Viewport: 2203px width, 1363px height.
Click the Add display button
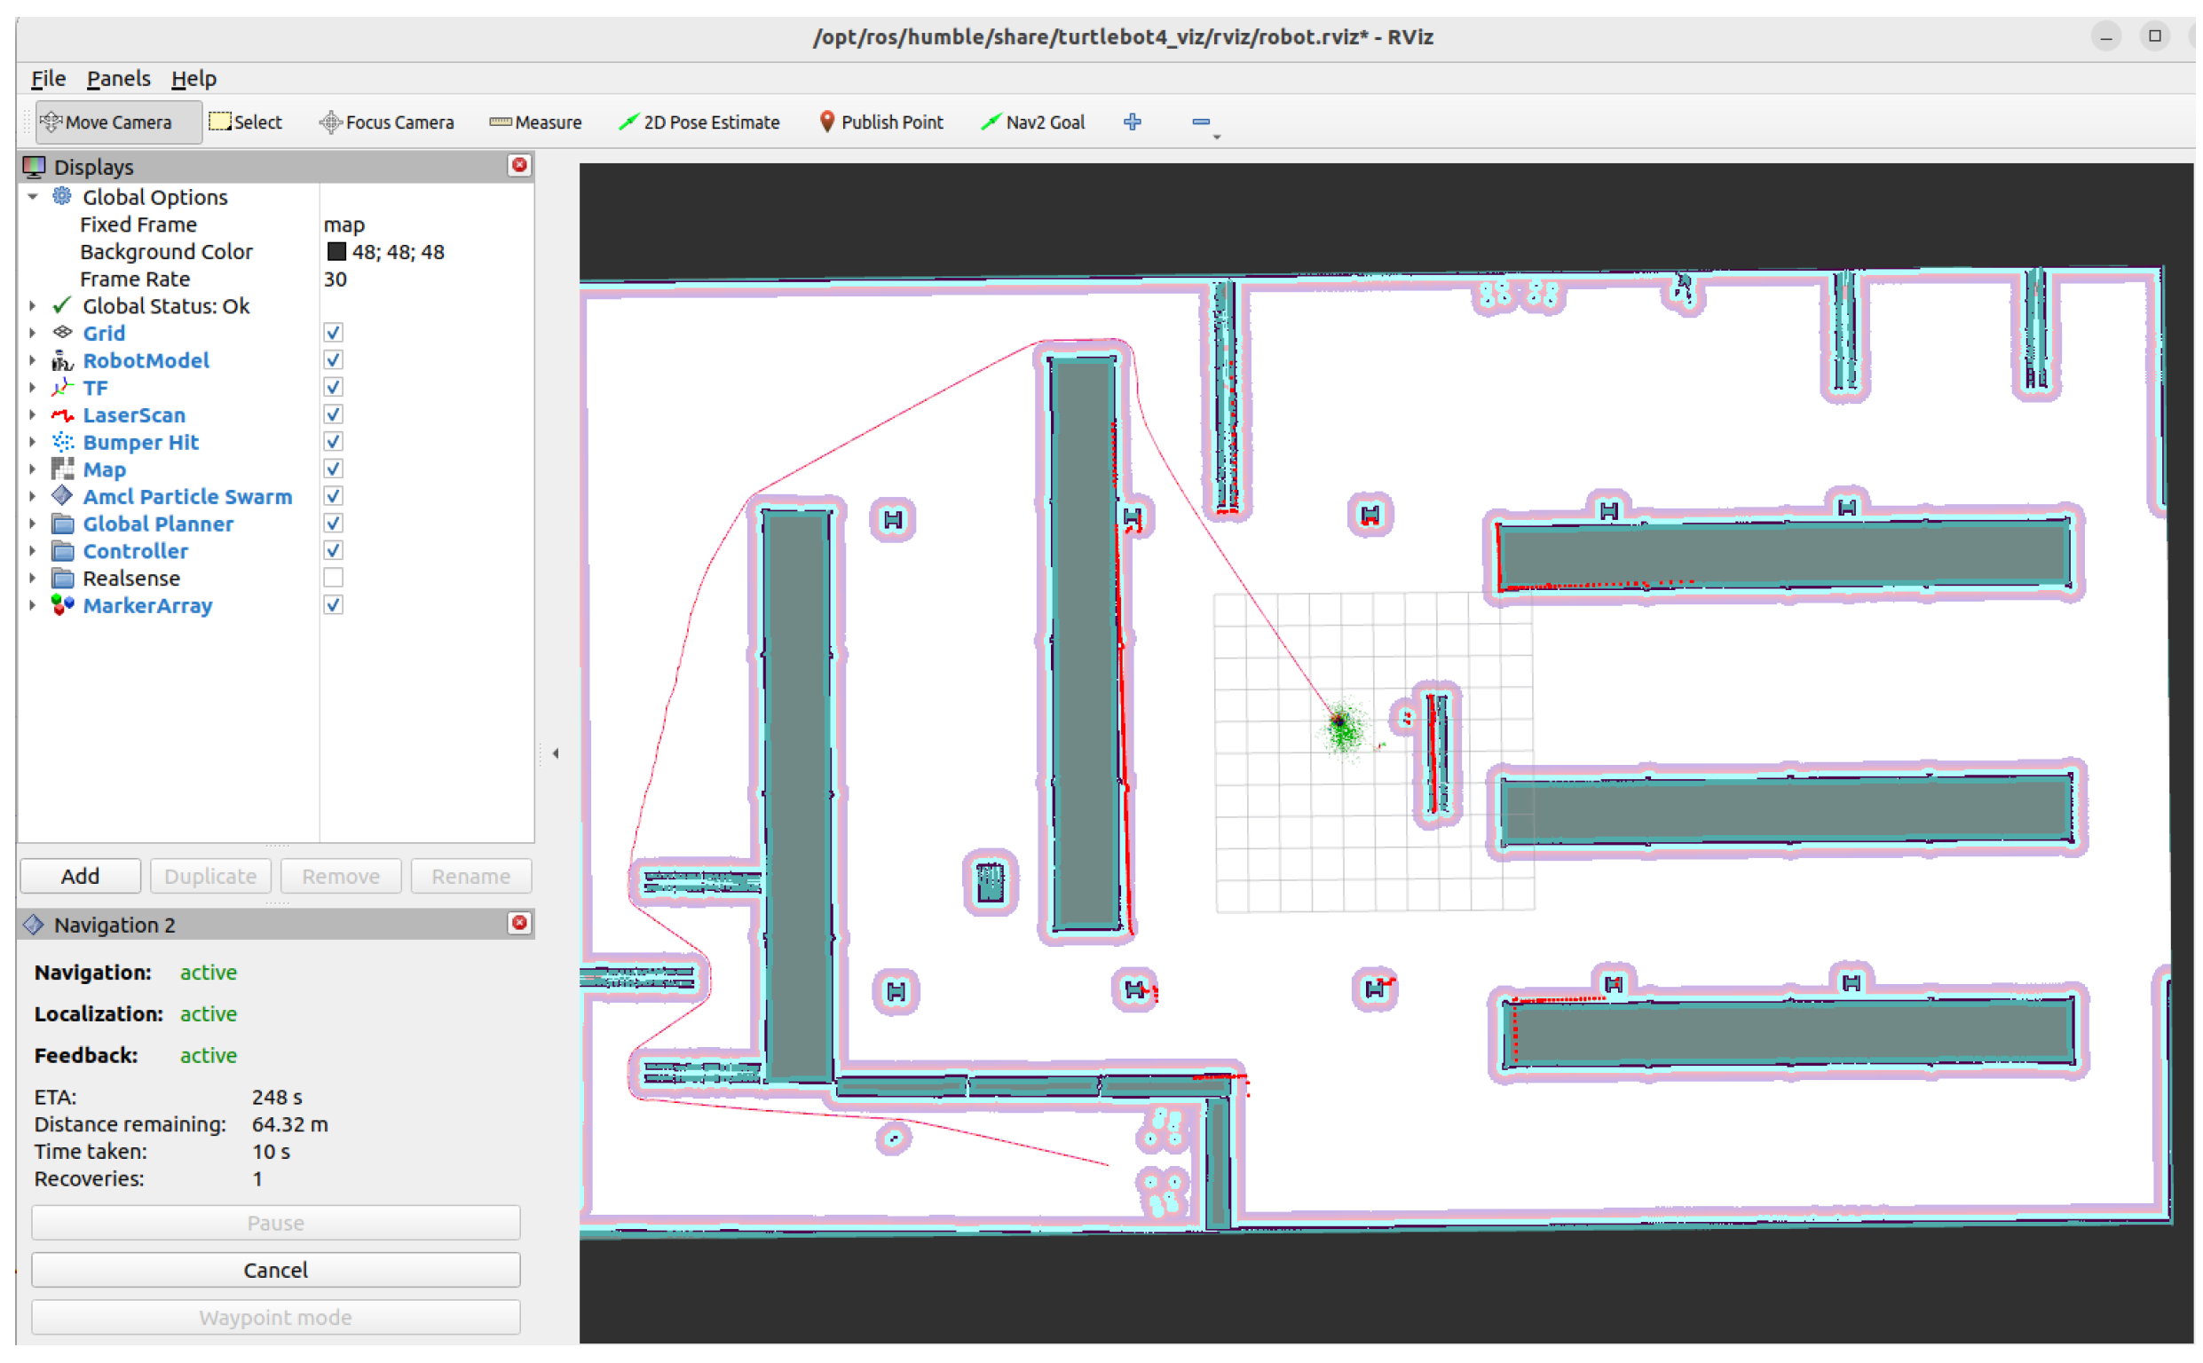(x=80, y=875)
